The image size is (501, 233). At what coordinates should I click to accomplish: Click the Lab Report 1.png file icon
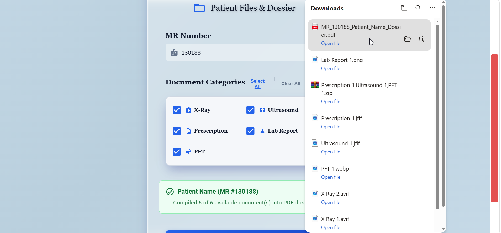point(315,60)
